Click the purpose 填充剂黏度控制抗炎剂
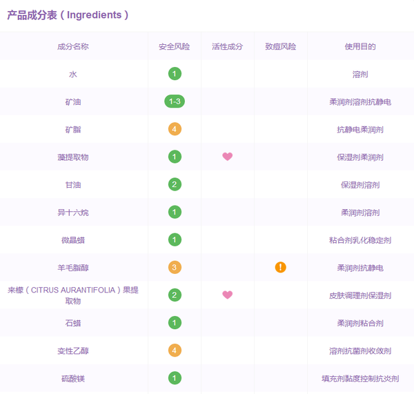Screen dimensions: 414x394 click(360, 379)
